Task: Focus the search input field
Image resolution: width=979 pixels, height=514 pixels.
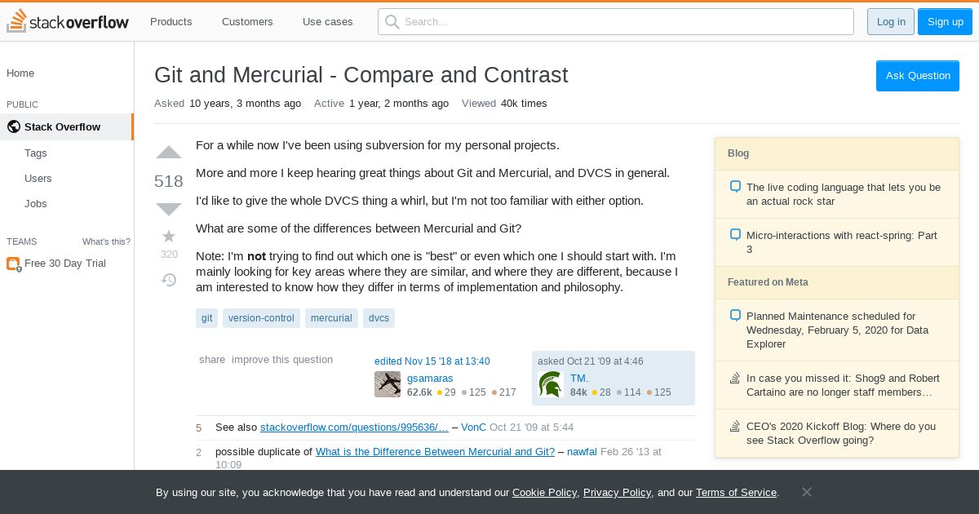Action: click(x=616, y=22)
